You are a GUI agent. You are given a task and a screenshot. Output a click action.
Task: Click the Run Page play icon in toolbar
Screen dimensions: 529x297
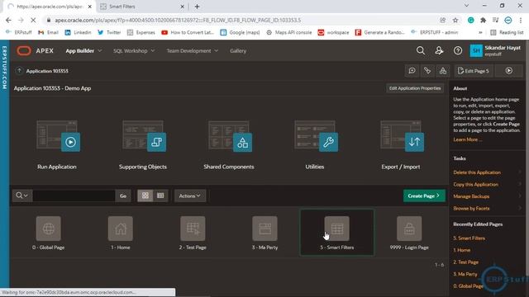click(x=509, y=71)
